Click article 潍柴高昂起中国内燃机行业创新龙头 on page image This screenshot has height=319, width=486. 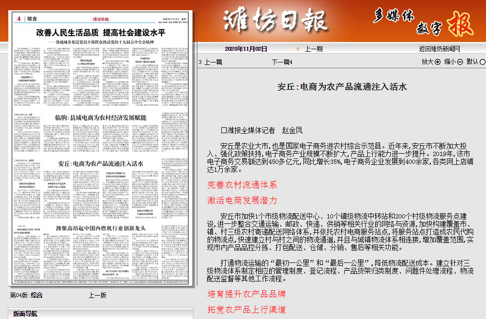coord(101,228)
